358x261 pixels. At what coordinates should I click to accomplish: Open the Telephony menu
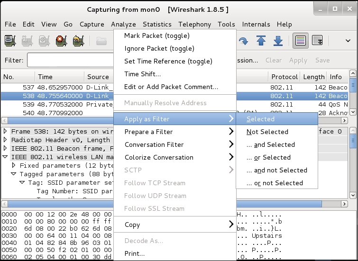(x=195, y=24)
